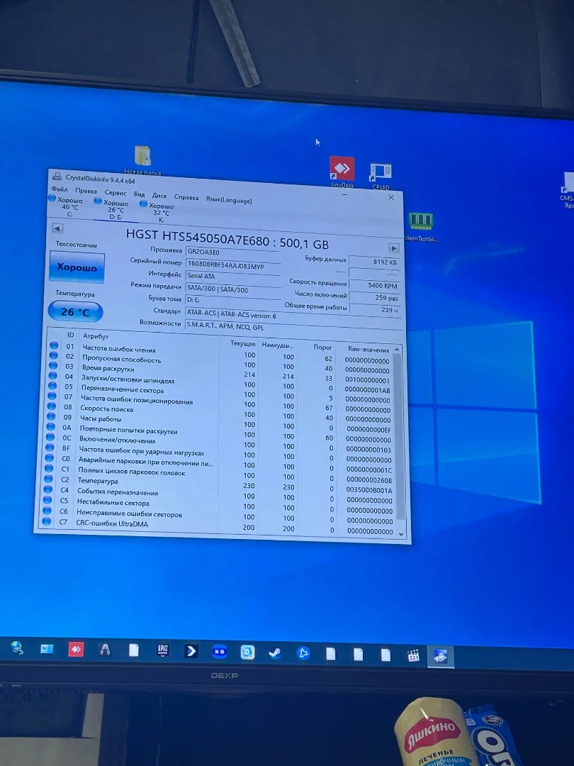The height and width of the screenshot is (766, 574).
Task: Click the serial number field
Action: (233, 265)
